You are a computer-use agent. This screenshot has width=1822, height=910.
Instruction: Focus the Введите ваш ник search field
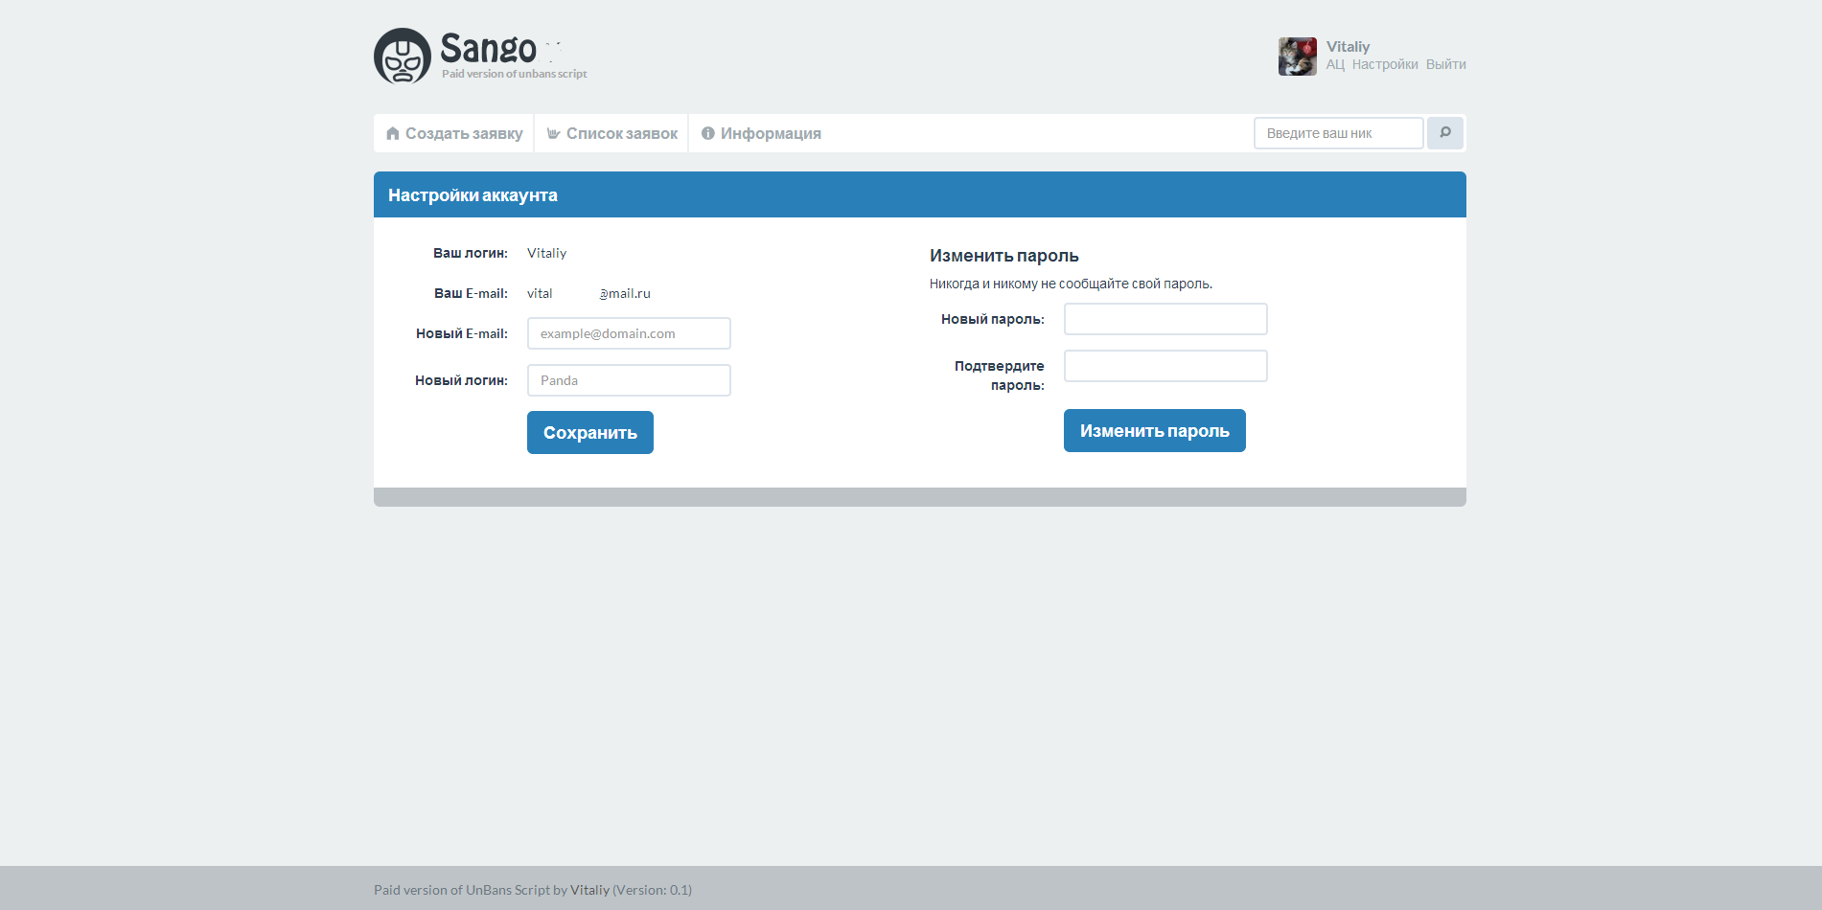coord(1338,133)
